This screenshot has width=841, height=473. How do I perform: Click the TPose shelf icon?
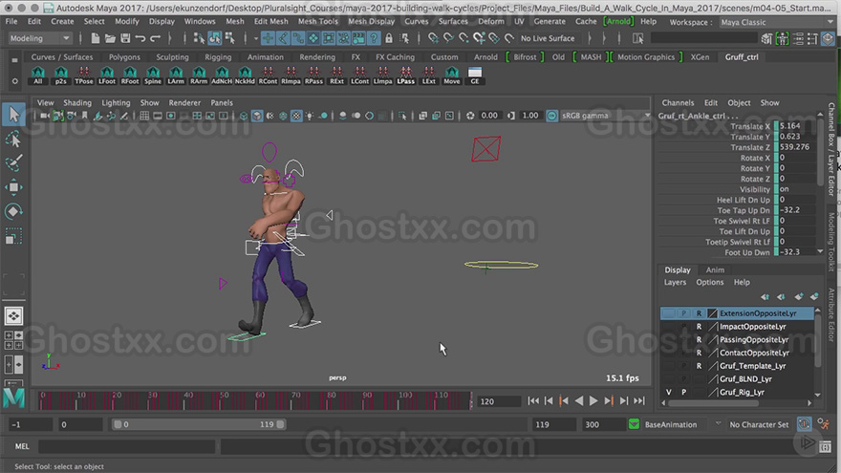click(84, 75)
